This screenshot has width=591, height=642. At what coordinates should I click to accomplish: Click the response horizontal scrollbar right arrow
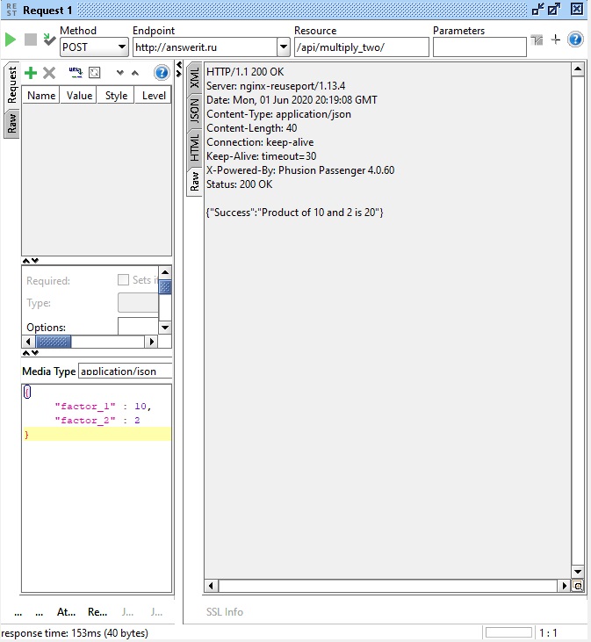[x=565, y=586]
